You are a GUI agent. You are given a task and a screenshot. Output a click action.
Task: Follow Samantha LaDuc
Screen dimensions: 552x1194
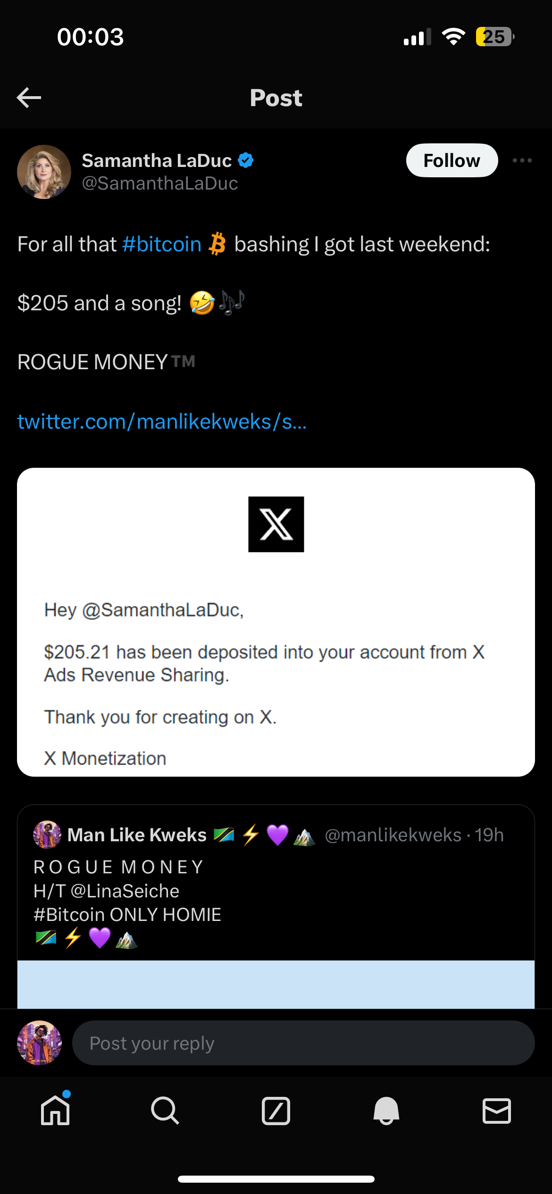pyautogui.click(x=452, y=161)
